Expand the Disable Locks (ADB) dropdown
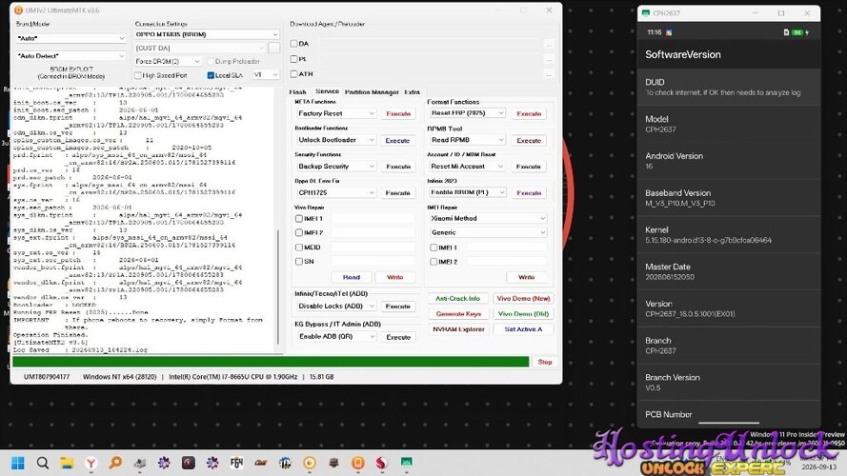Viewport: 847px width, 476px height. tap(336, 306)
